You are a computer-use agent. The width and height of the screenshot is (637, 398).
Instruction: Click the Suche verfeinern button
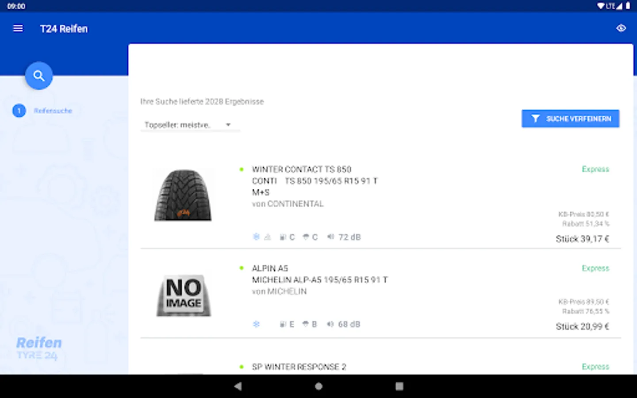(570, 119)
